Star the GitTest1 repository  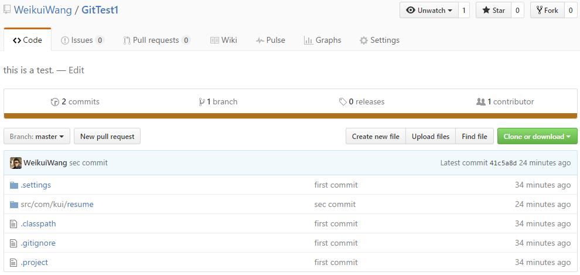(x=493, y=10)
